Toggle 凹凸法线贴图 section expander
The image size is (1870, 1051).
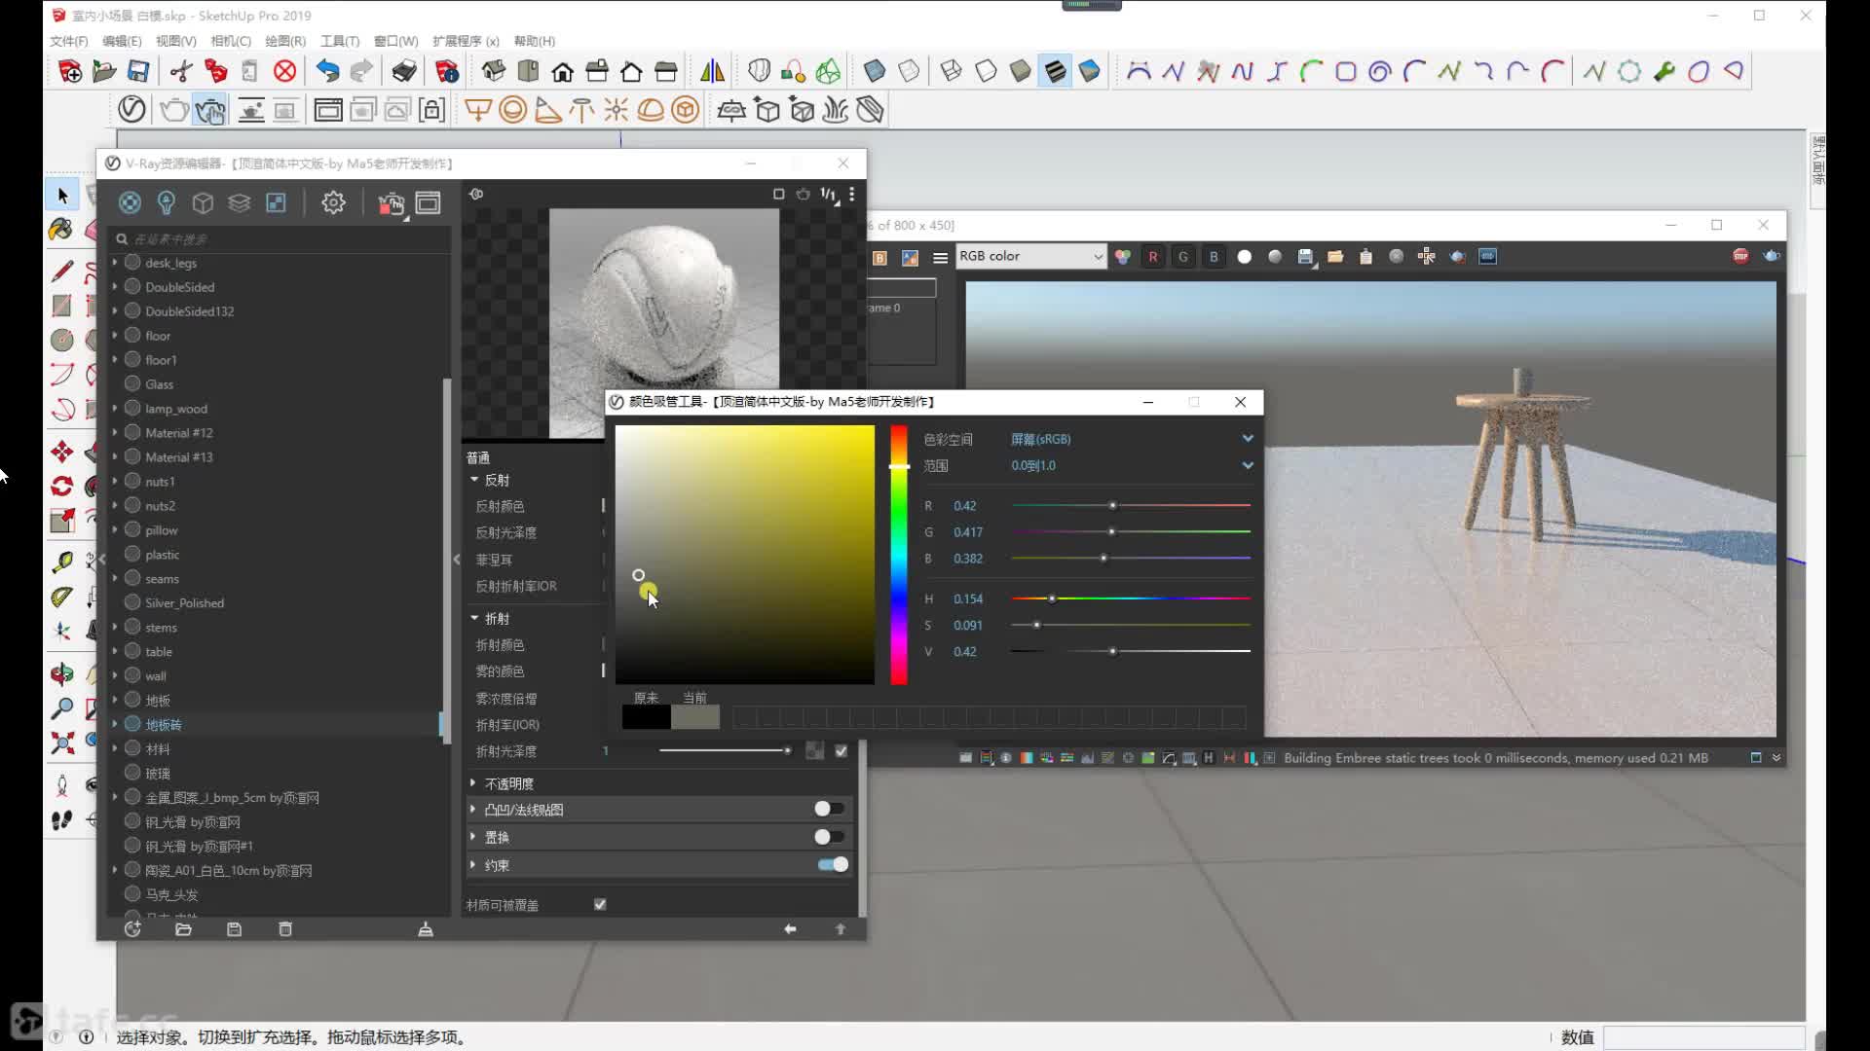click(472, 810)
